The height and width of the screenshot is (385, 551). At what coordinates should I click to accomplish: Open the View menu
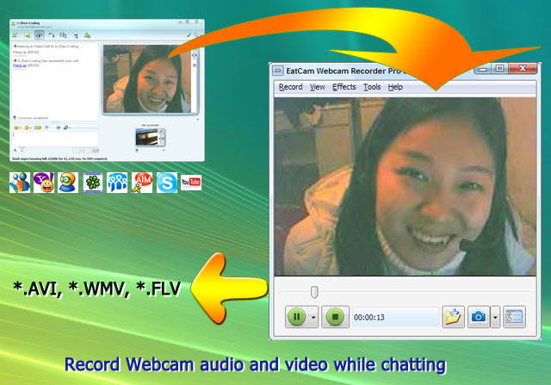(317, 87)
